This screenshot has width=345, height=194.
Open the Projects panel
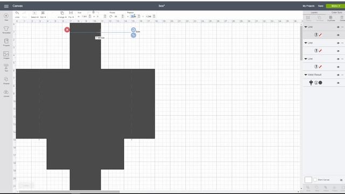point(6,42)
